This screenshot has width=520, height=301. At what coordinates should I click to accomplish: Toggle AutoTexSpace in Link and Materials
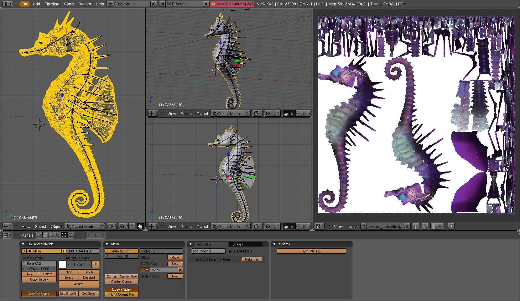[39, 294]
